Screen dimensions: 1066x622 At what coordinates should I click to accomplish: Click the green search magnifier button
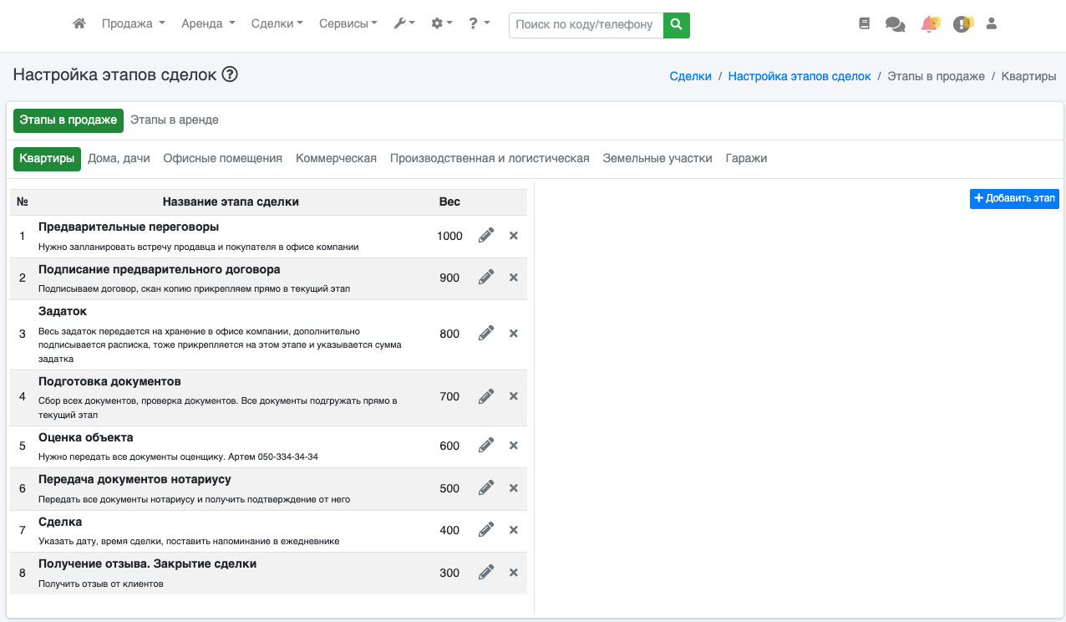[x=677, y=25]
